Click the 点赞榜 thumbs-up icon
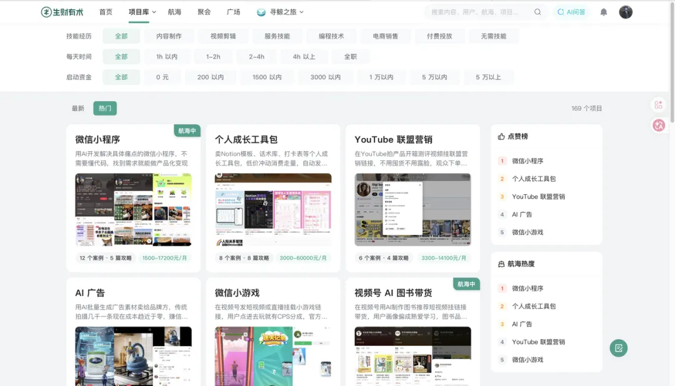Screen dimensions: 675x386 (x=501, y=136)
